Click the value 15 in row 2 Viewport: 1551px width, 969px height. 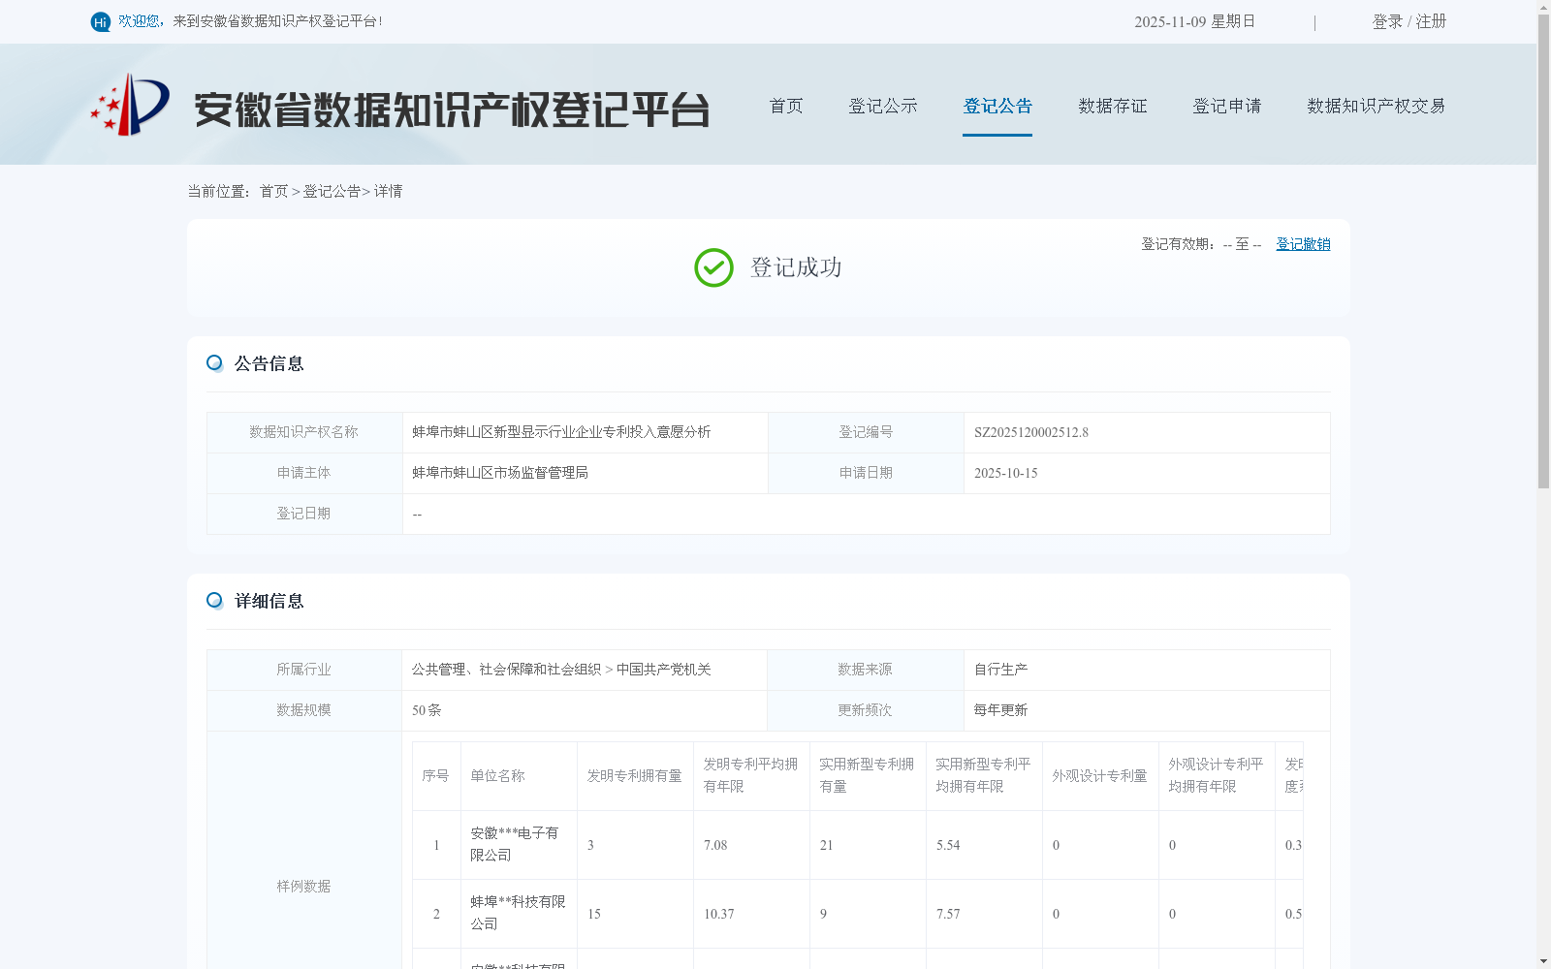594,915
